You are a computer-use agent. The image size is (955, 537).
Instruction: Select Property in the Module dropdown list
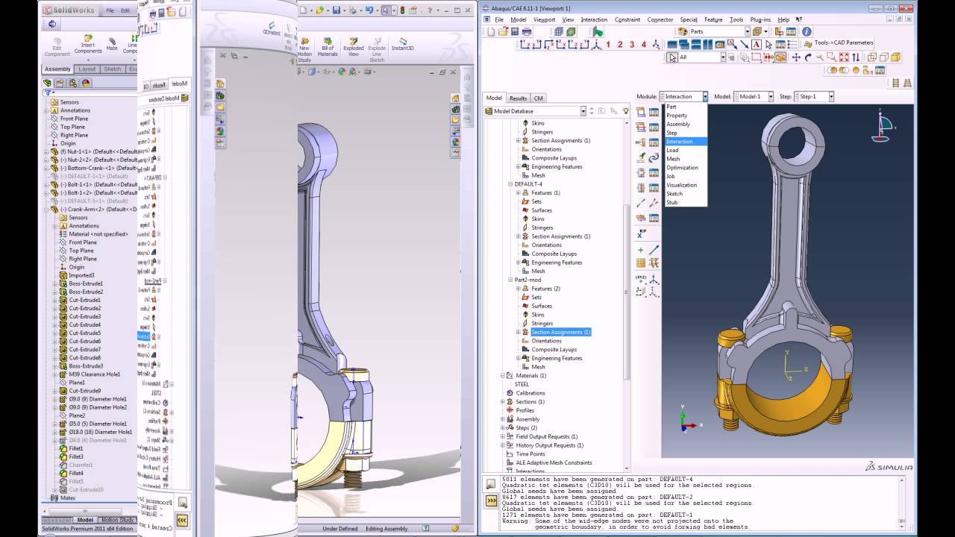pos(677,116)
